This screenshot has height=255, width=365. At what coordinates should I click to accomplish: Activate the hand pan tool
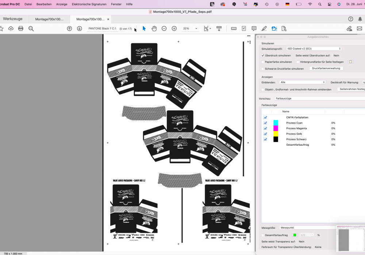(x=154, y=28)
